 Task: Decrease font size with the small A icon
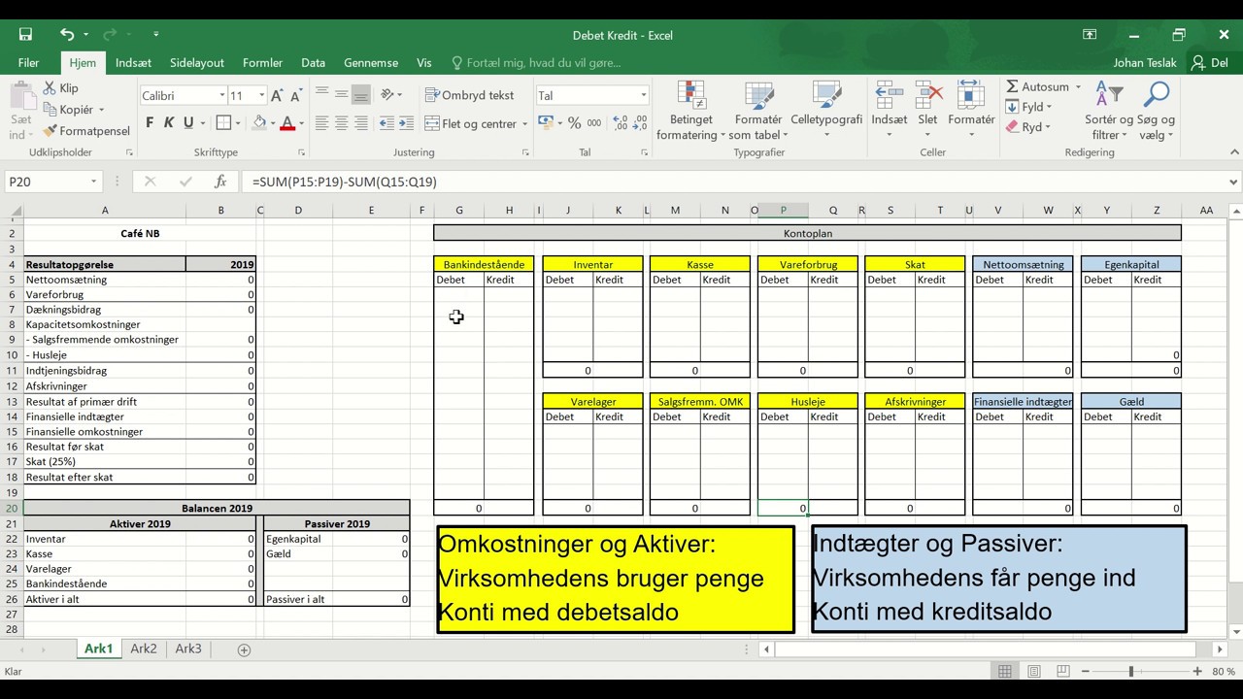click(x=294, y=95)
